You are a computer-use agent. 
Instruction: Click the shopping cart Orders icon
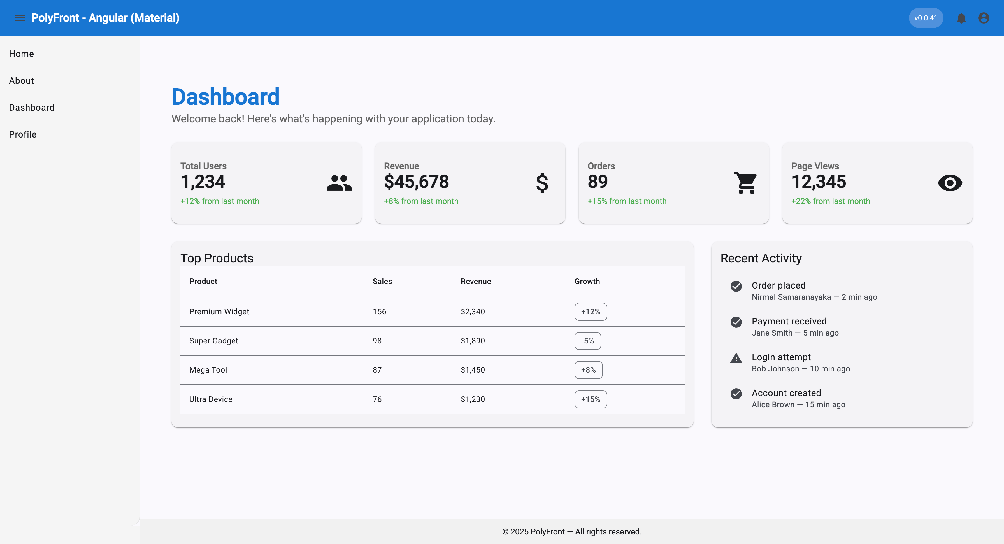tap(745, 183)
